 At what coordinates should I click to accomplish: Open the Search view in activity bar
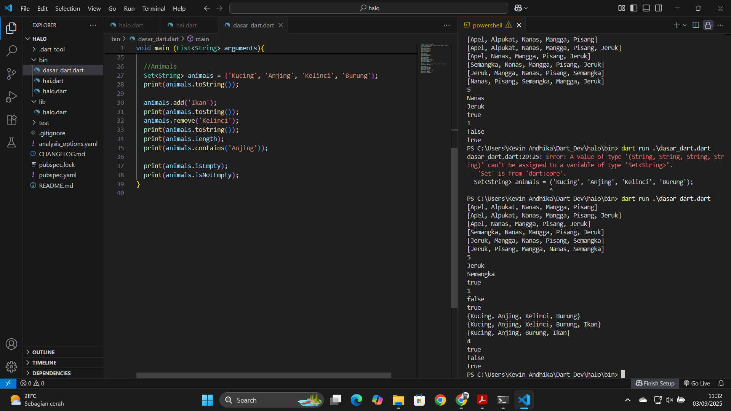[x=11, y=51]
